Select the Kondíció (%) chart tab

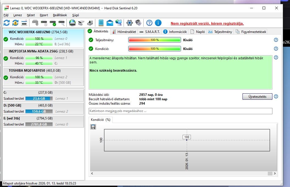click(x=101, y=120)
